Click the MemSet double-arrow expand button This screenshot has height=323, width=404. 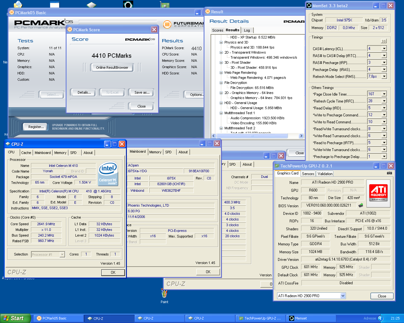(383, 41)
